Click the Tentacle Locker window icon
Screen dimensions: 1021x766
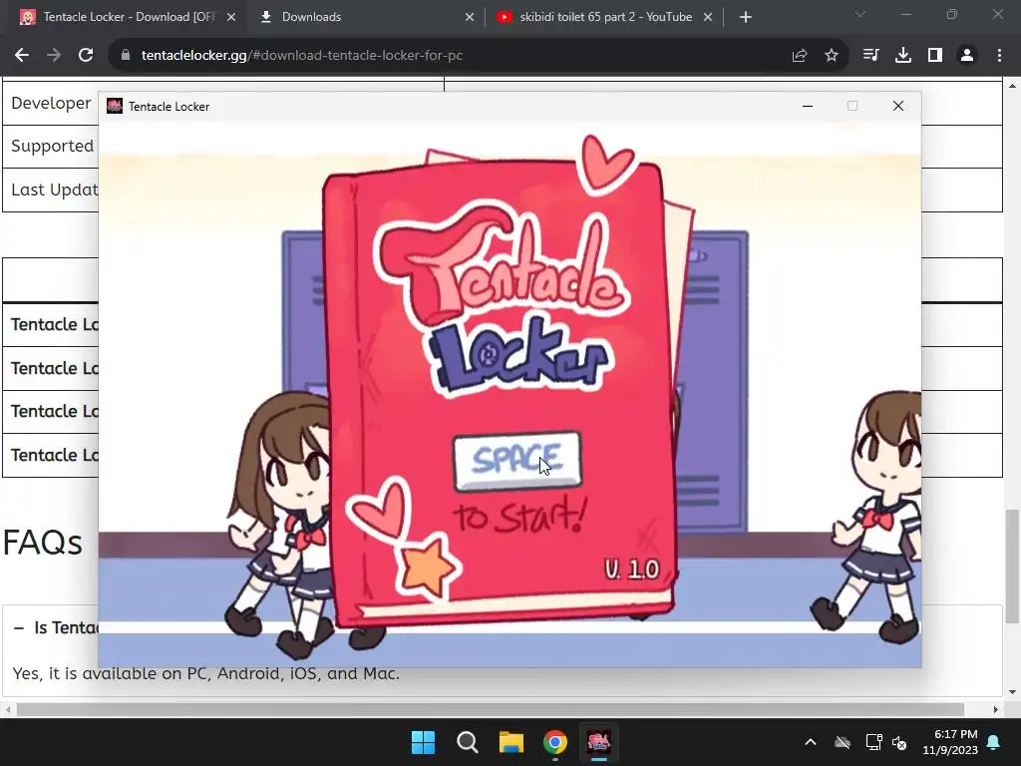click(115, 106)
